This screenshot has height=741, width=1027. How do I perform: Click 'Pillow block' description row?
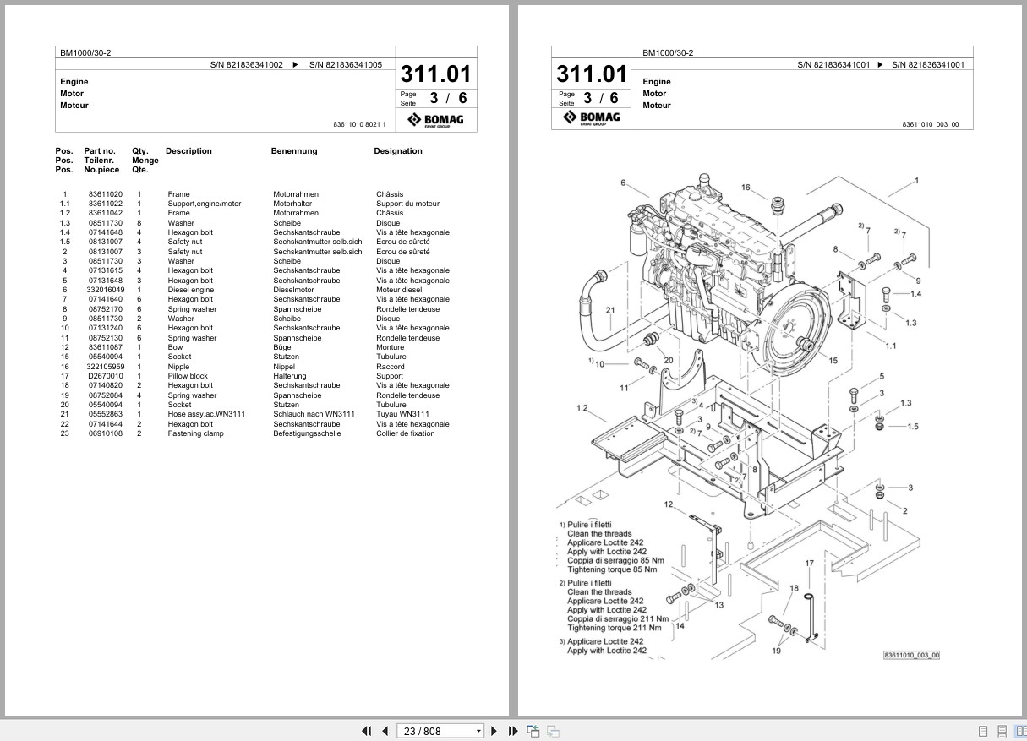[188, 376]
